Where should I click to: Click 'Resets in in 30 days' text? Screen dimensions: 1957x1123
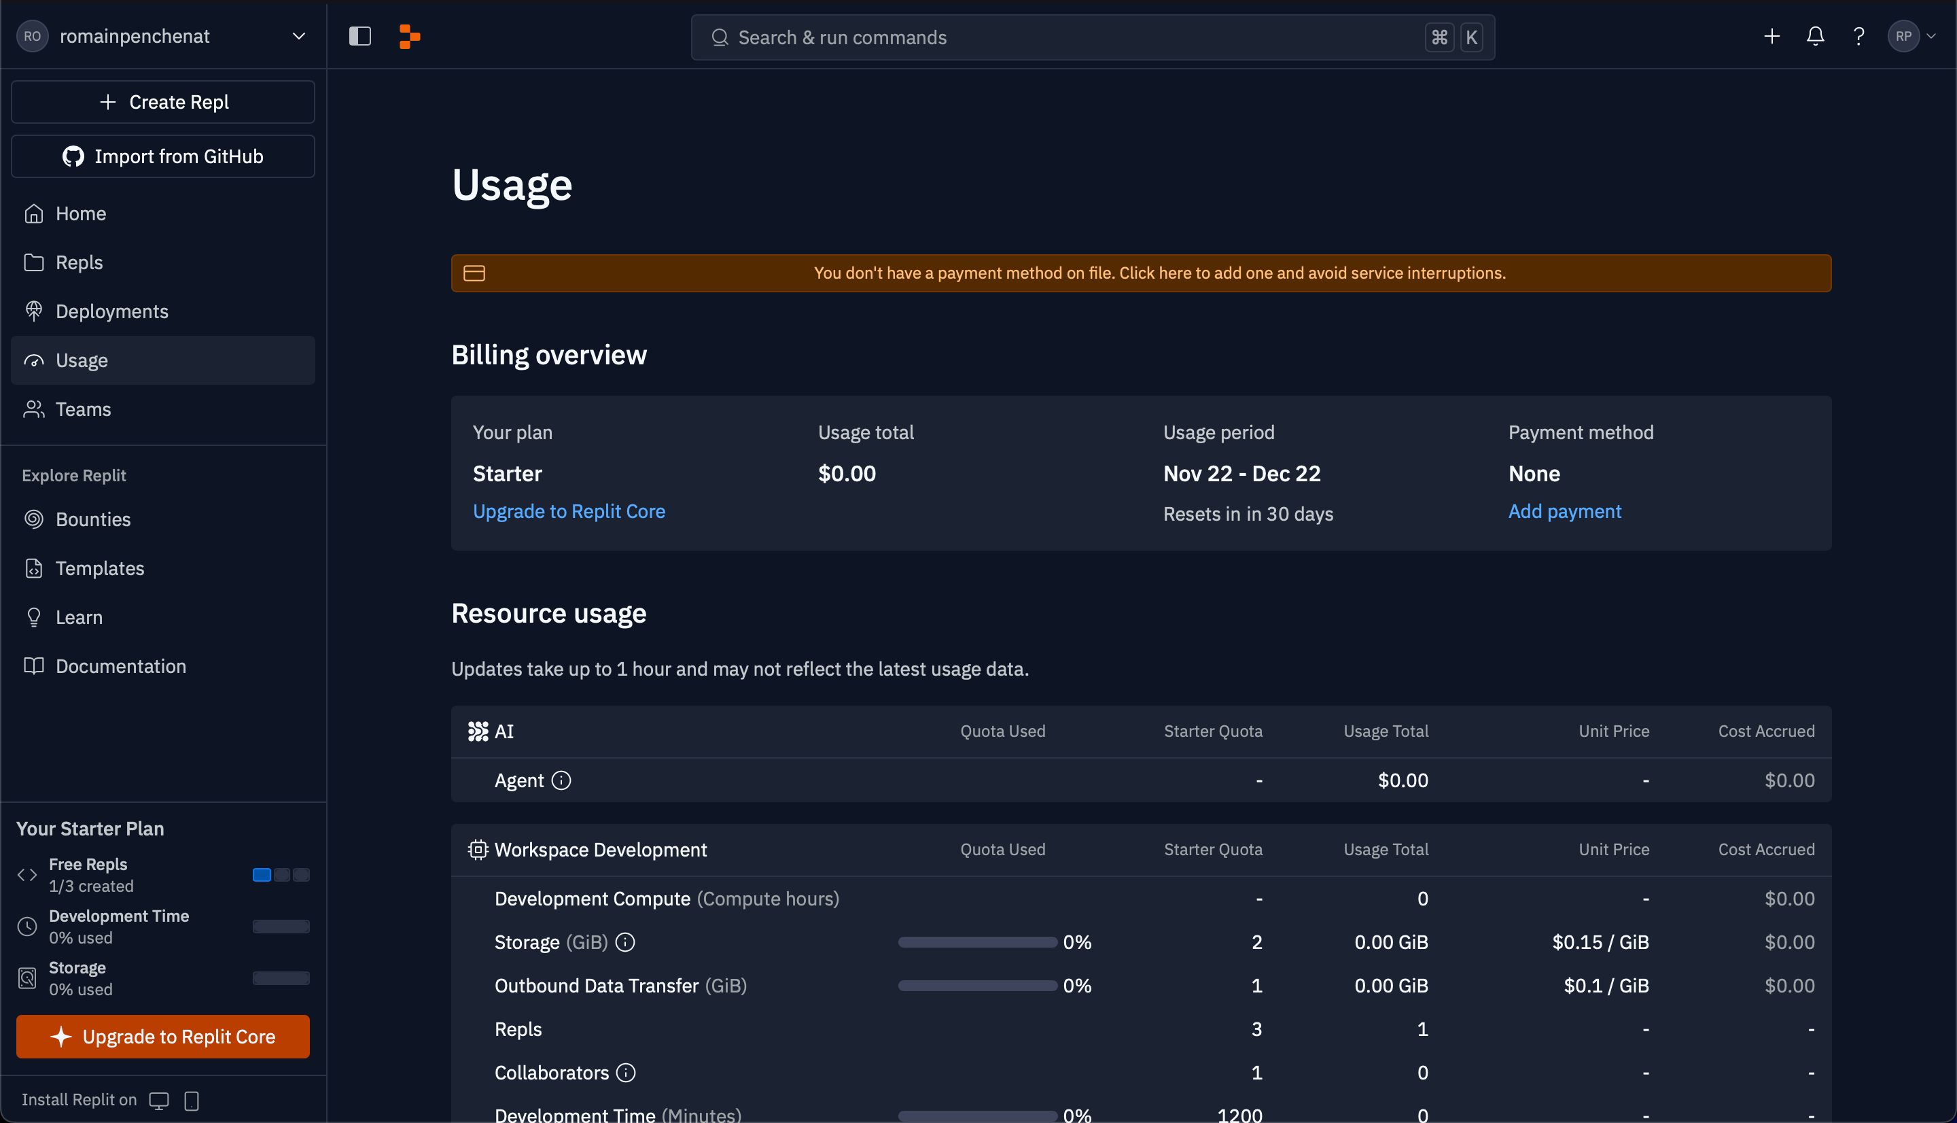(1248, 514)
